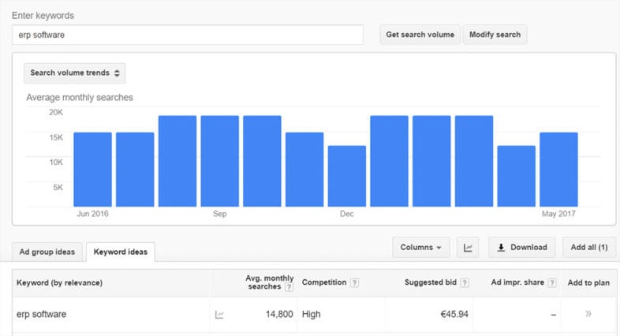The image size is (620, 336).
Task: Click the trend graph icon for erp software
Action: (219, 315)
